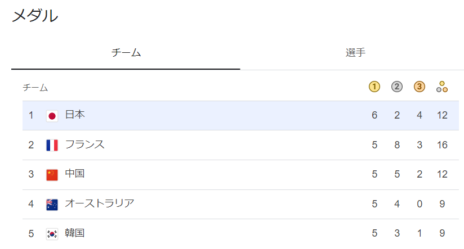Click the bronze medal column icon
Viewport: 464px width, 249px height.
point(420,87)
